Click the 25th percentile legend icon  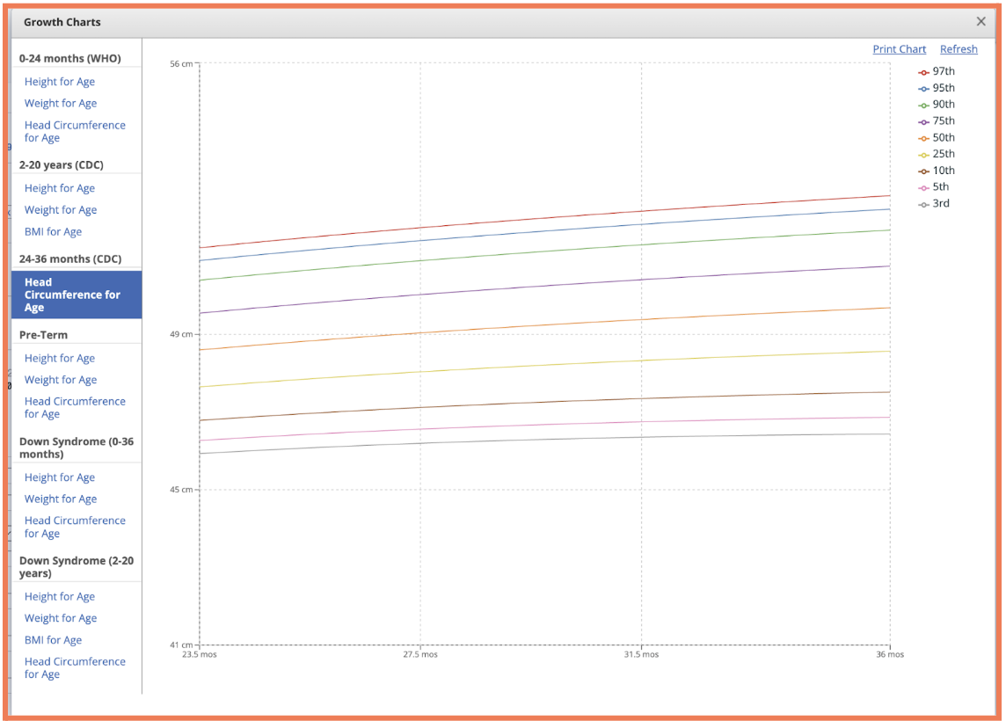(x=924, y=155)
